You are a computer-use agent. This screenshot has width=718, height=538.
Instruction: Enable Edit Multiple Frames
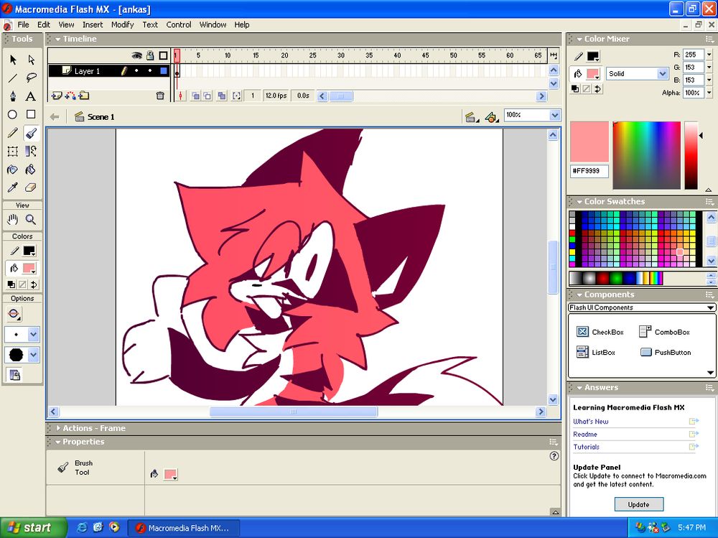222,96
